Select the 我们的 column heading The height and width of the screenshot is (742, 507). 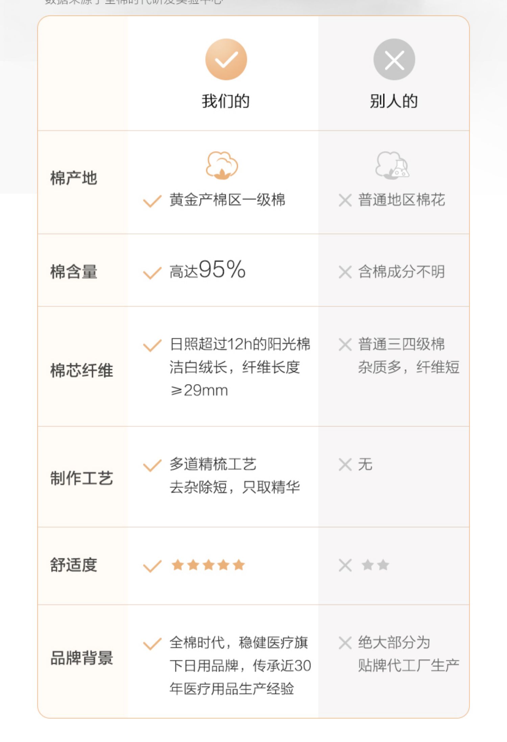coord(226,101)
